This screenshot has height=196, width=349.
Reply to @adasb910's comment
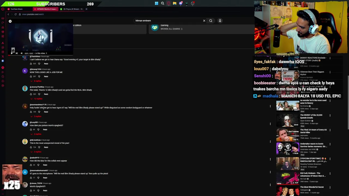click(x=45, y=165)
